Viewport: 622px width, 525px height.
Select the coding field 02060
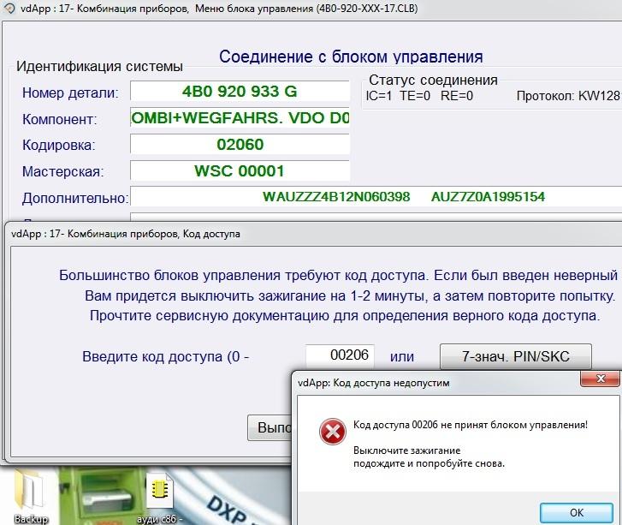point(240,144)
